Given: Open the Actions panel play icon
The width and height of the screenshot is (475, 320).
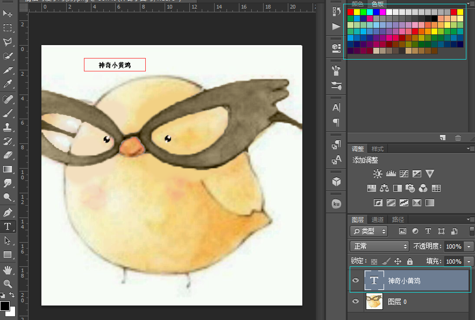Looking at the screenshot, I should (336, 27).
